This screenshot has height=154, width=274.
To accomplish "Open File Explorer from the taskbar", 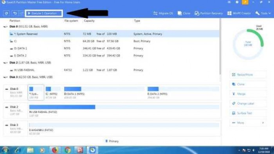I will click(x=30, y=150).
